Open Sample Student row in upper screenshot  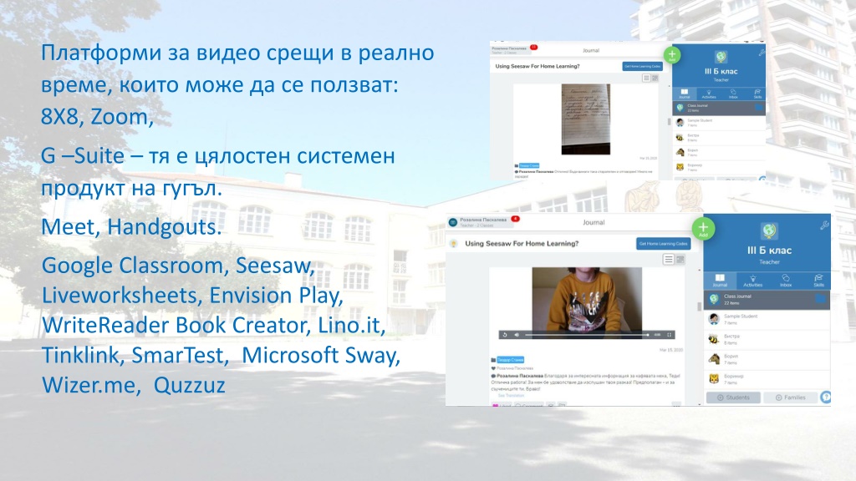click(719, 123)
